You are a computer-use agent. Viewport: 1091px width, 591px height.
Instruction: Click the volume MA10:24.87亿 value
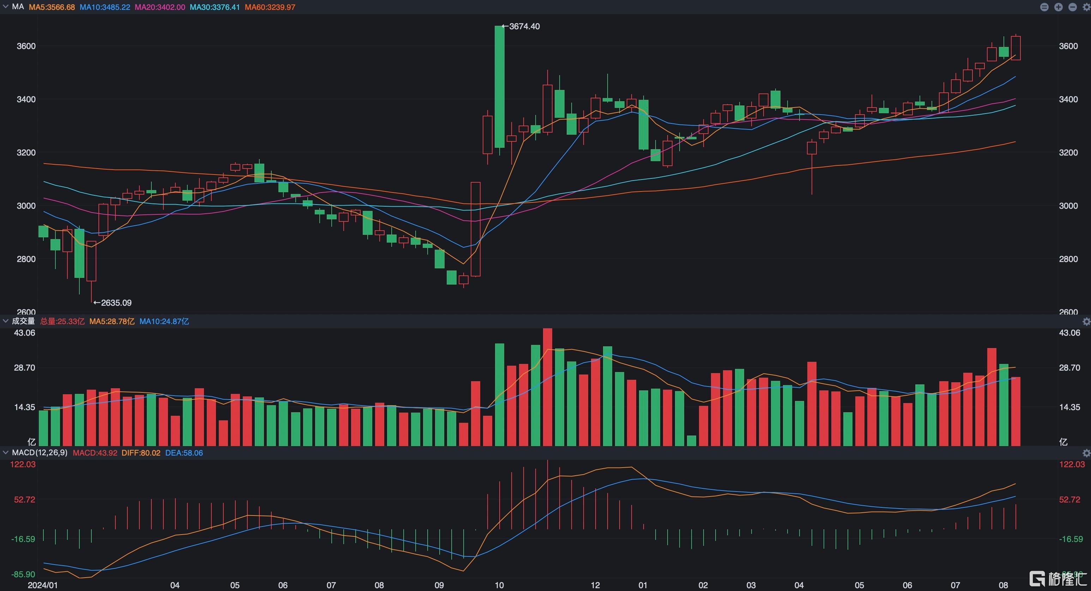pos(164,321)
